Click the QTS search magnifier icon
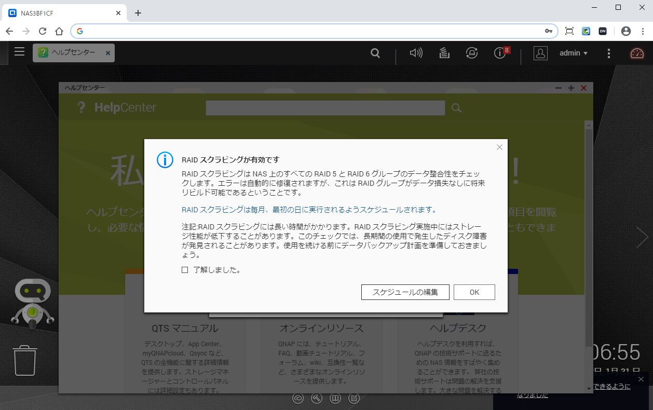 click(375, 53)
